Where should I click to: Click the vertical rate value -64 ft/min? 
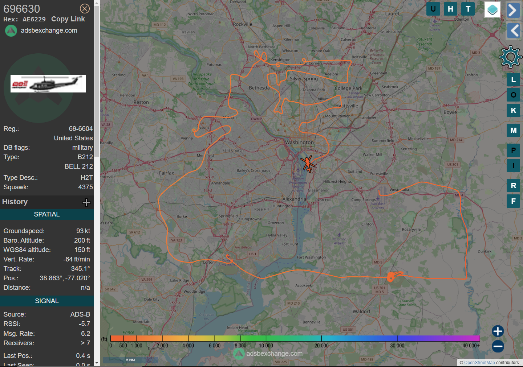[77, 259]
